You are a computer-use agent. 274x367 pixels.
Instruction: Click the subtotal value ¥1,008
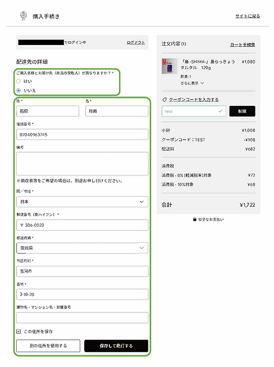pyautogui.click(x=248, y=130)
